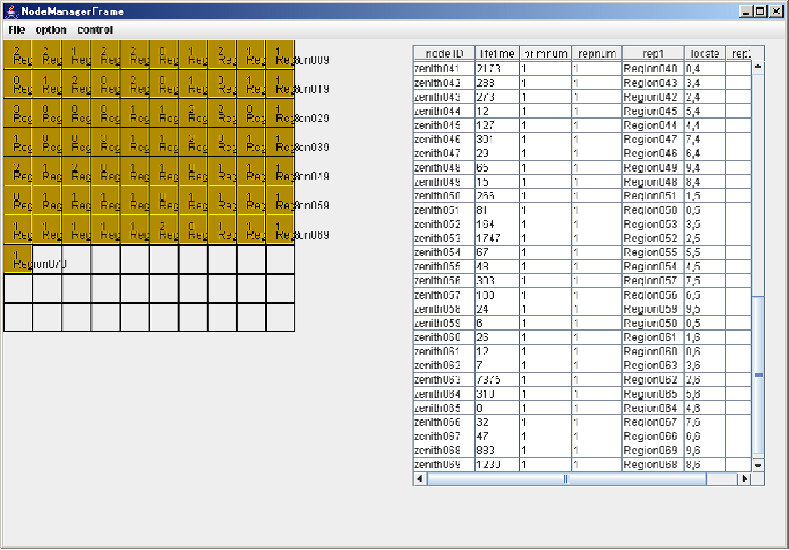Select the Region070 grid cell

pos(18,259)
